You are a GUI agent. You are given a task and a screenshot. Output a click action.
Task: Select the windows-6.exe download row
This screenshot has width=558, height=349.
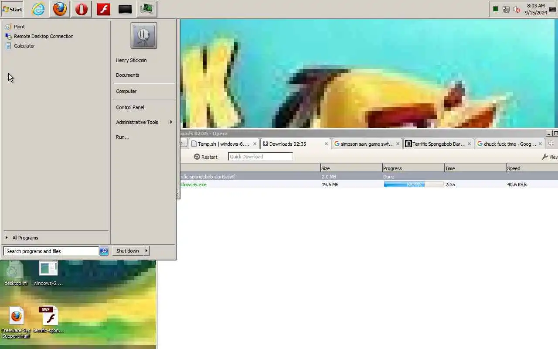click(x=369, y=185)
